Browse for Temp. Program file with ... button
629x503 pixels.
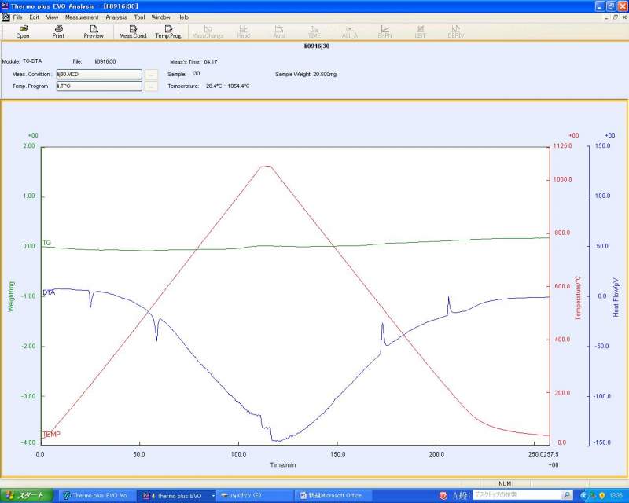(x=152, y=86)
